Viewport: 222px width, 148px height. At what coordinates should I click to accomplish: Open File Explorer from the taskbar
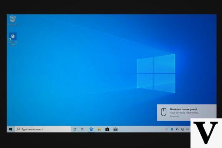(99, 129)
